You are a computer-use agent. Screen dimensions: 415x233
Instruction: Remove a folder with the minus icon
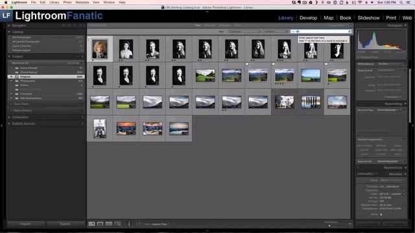tap(78, 56)
